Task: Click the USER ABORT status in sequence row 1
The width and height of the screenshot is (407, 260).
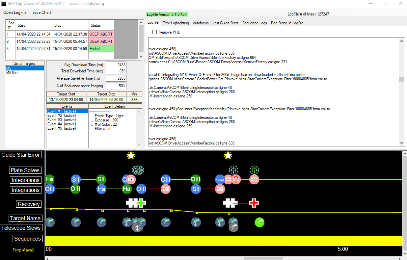Action: coord(101,34)
